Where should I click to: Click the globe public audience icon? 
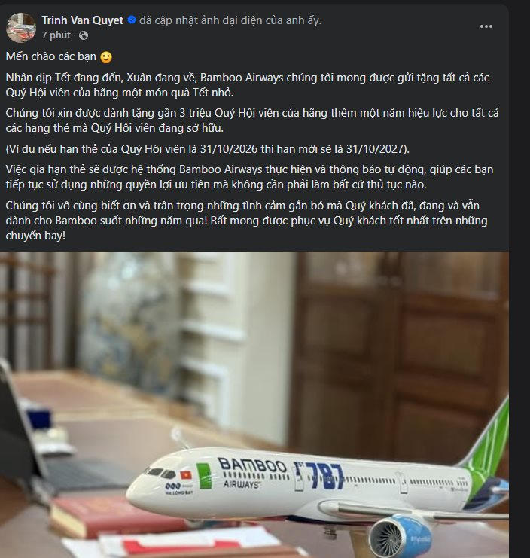[83, 35]
